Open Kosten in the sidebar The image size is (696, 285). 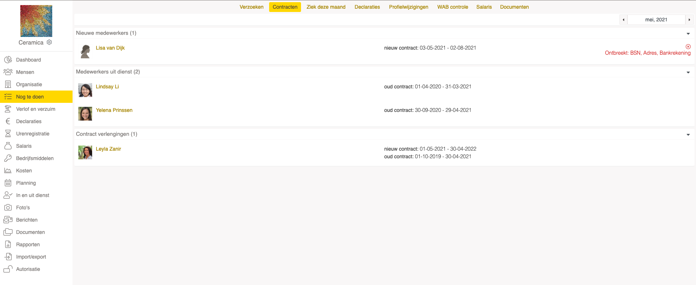pyautogui.click(x=36, y=171)
